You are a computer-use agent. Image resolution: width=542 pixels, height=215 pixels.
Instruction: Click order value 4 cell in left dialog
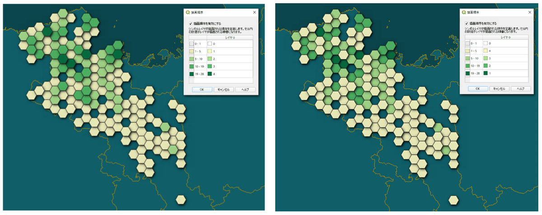point(230,74)
